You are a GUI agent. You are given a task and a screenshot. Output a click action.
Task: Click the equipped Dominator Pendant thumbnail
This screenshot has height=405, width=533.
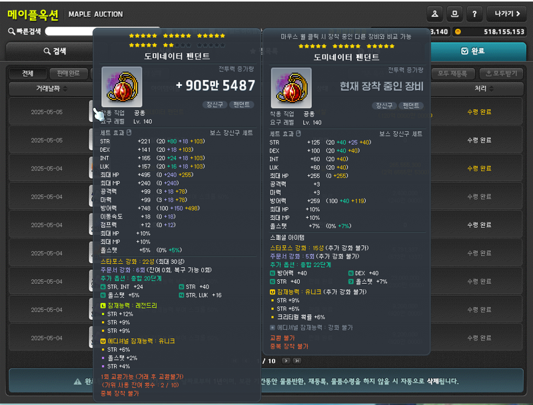(291, 88)
